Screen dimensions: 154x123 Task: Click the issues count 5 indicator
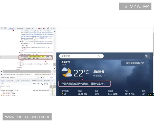pos(44,28)
